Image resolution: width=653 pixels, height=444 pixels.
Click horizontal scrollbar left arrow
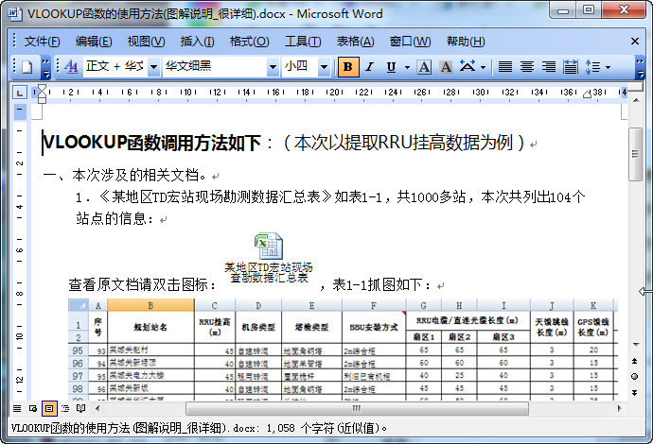[97, 408]
